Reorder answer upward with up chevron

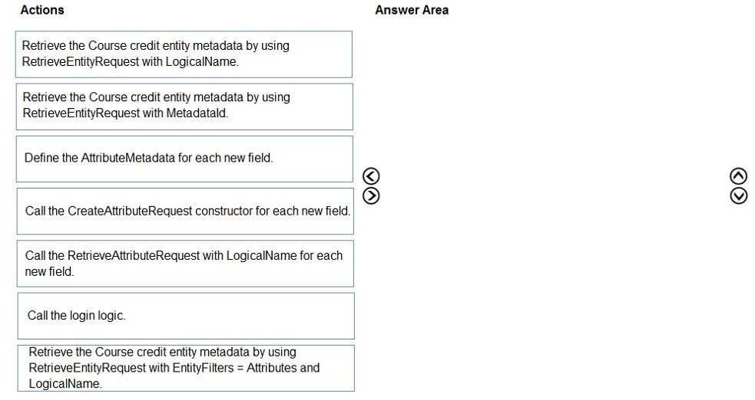tap(739, 176)
